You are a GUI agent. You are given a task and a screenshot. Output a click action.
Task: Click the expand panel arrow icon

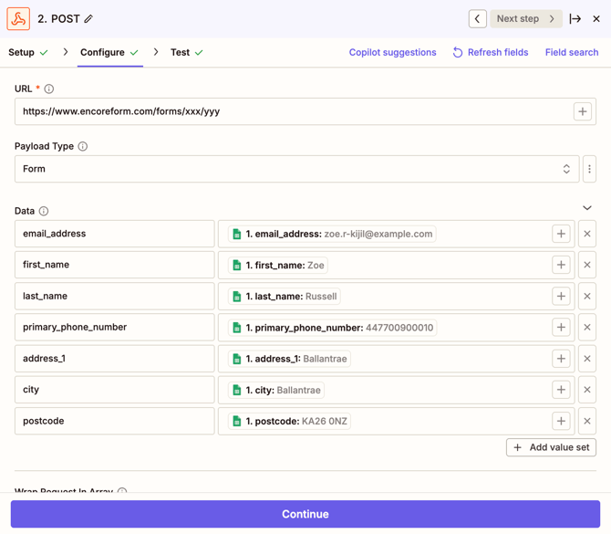[575, 18]
